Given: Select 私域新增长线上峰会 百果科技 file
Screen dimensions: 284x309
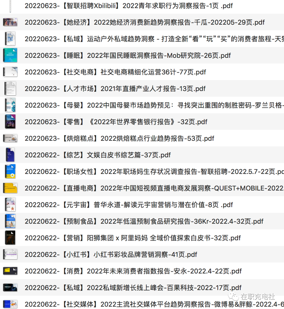Looking at the screenshot, I should tap(133, 287).
